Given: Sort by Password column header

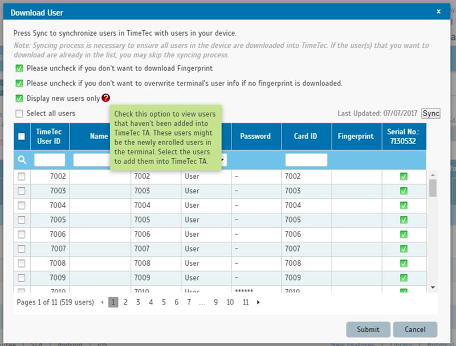Looking at the screenshot, I should (x=255, y=137).
